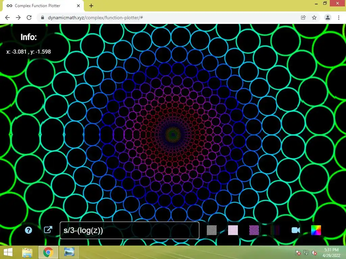Select the dark striped pattern thumbnail
Image resolution: width=346 pixels, height=259 pixels.
pos(275,230)
